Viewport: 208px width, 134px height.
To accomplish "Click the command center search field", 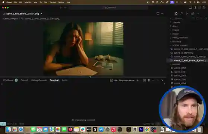I will [x=108, y=8].
